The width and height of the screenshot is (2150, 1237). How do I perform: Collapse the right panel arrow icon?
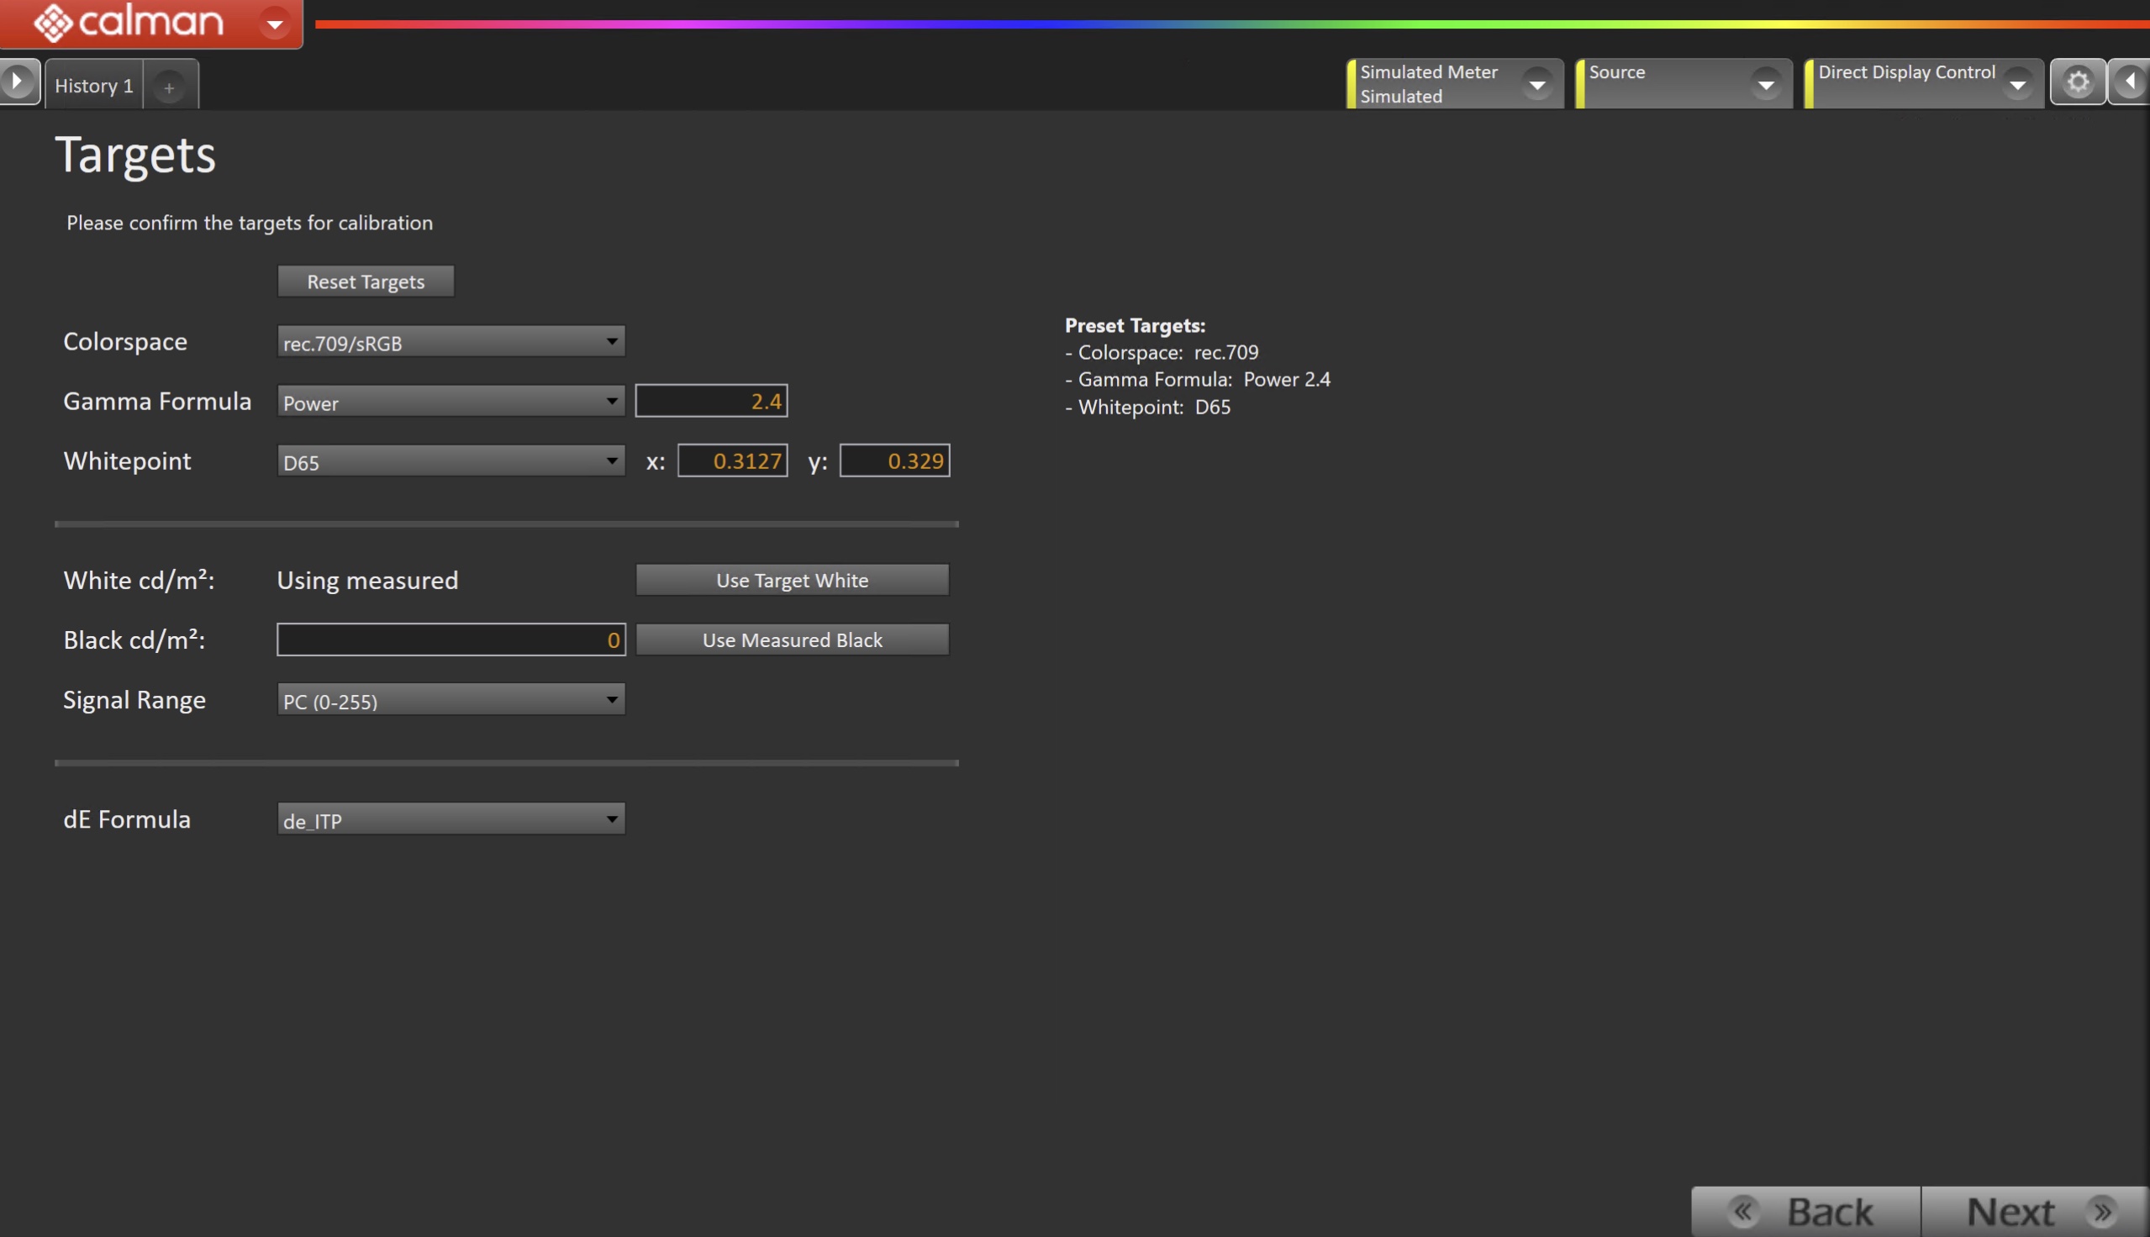[x=2130, y=82]
